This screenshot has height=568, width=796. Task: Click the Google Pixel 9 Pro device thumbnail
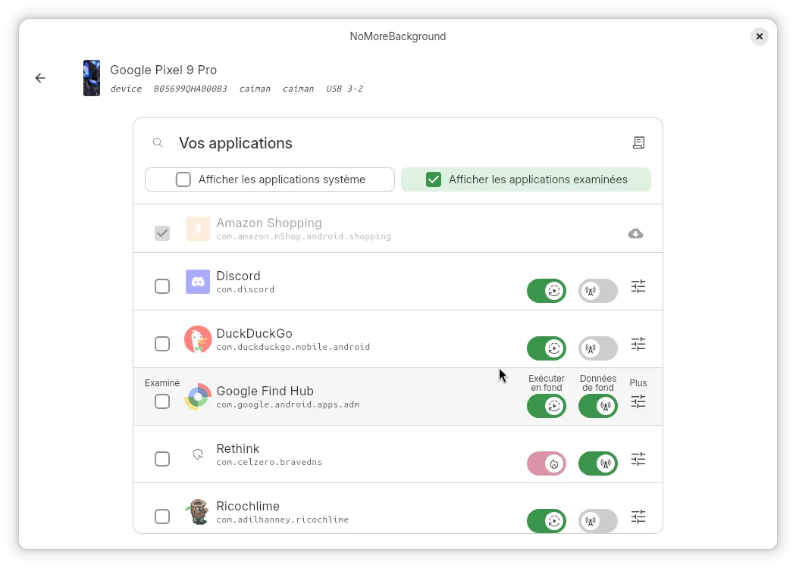click(92, 78)
